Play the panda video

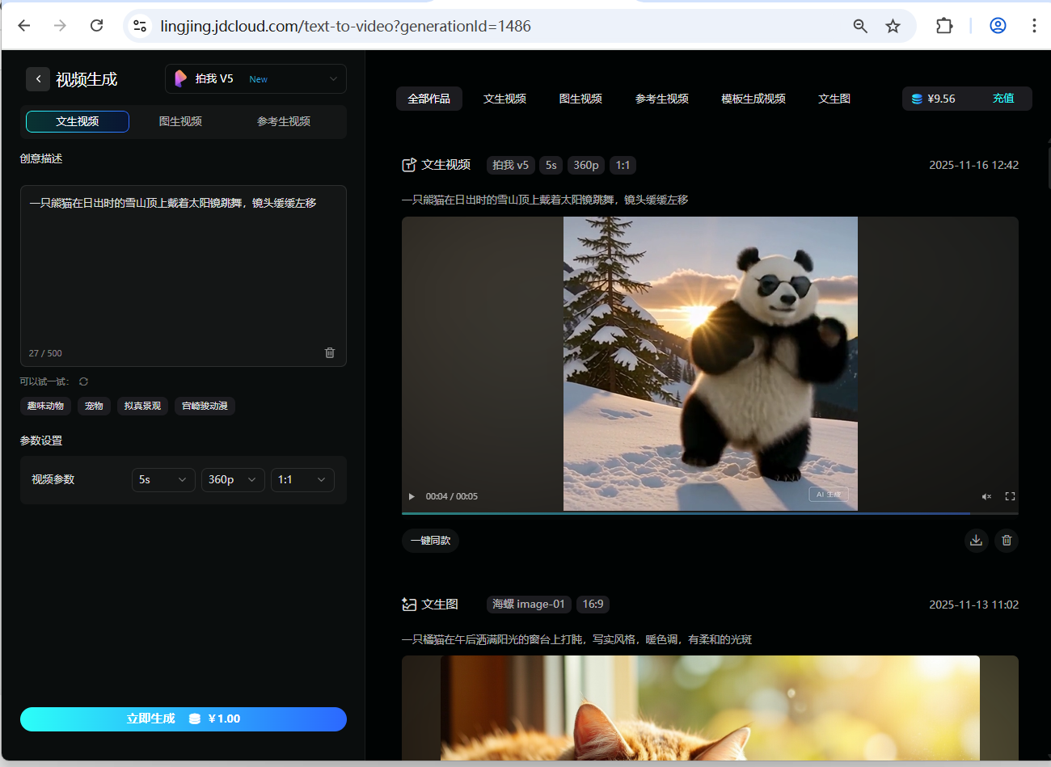coord(411,496)
